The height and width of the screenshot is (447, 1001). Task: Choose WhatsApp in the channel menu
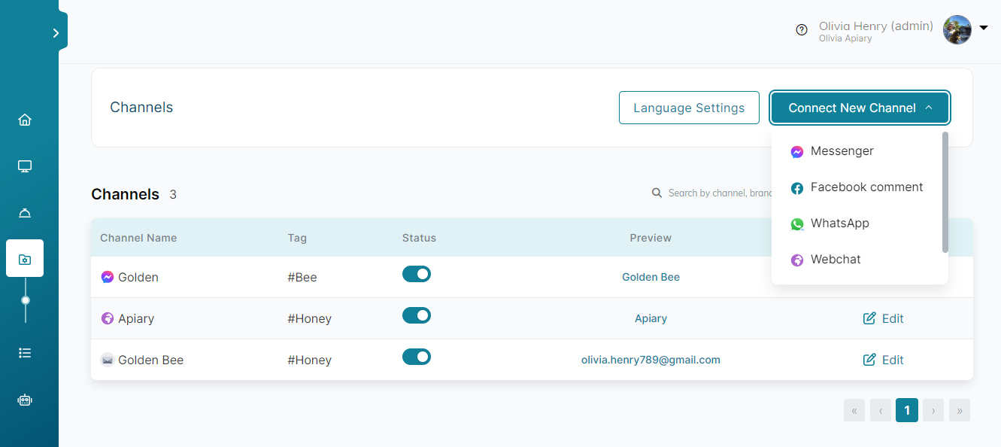click(839, 223)
